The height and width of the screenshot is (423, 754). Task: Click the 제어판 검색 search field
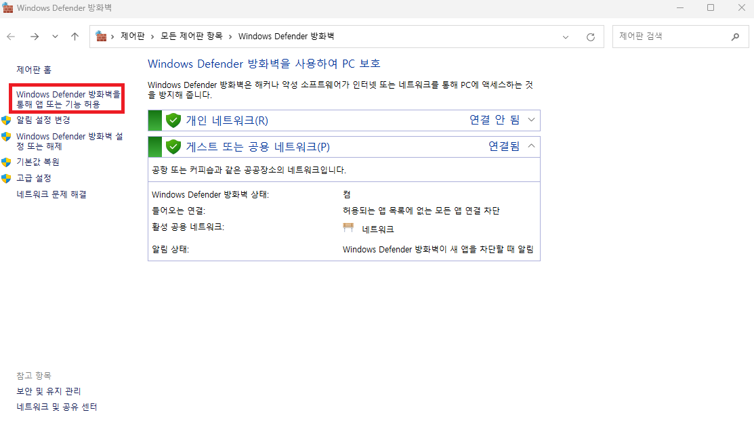[x=680, y=37]
